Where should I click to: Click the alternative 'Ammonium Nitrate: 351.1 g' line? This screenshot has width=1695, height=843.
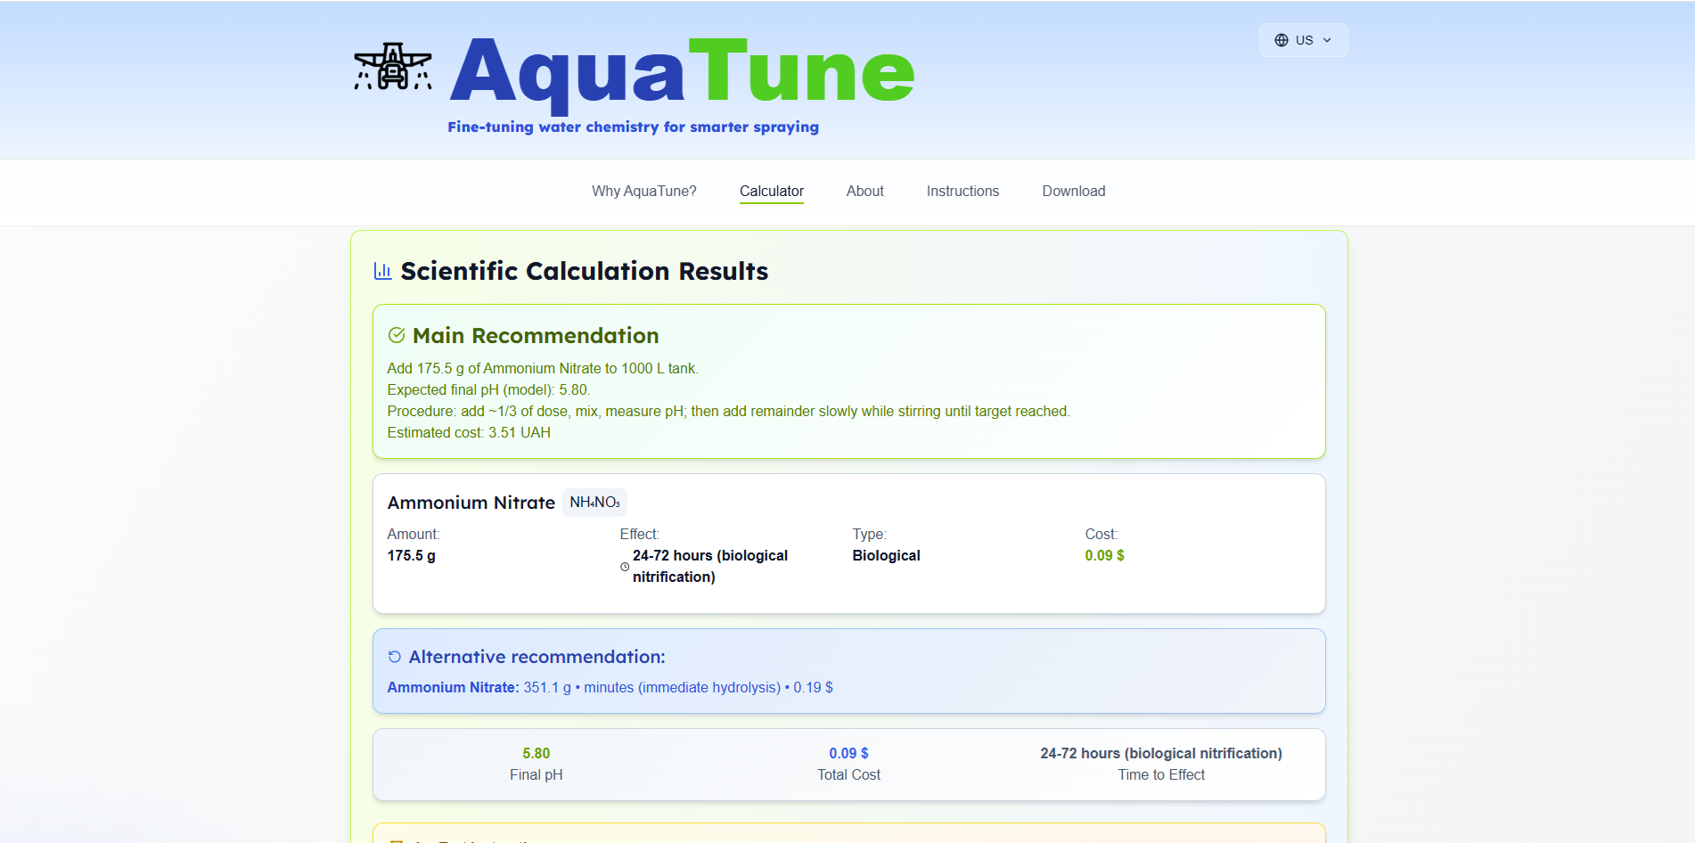(x=610, y=687)
